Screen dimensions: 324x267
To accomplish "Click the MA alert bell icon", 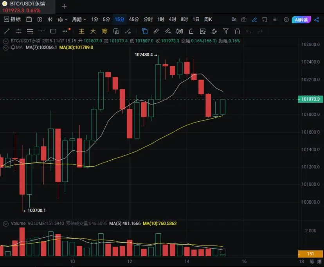I will point(13,47).
